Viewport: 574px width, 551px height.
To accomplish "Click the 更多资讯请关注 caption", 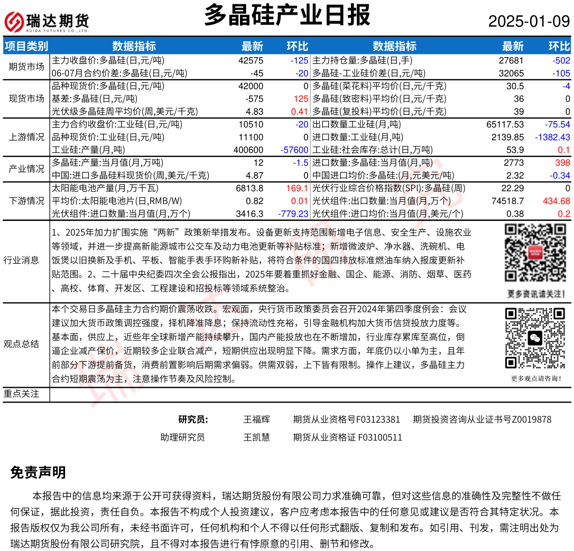I will pos(536,294).
